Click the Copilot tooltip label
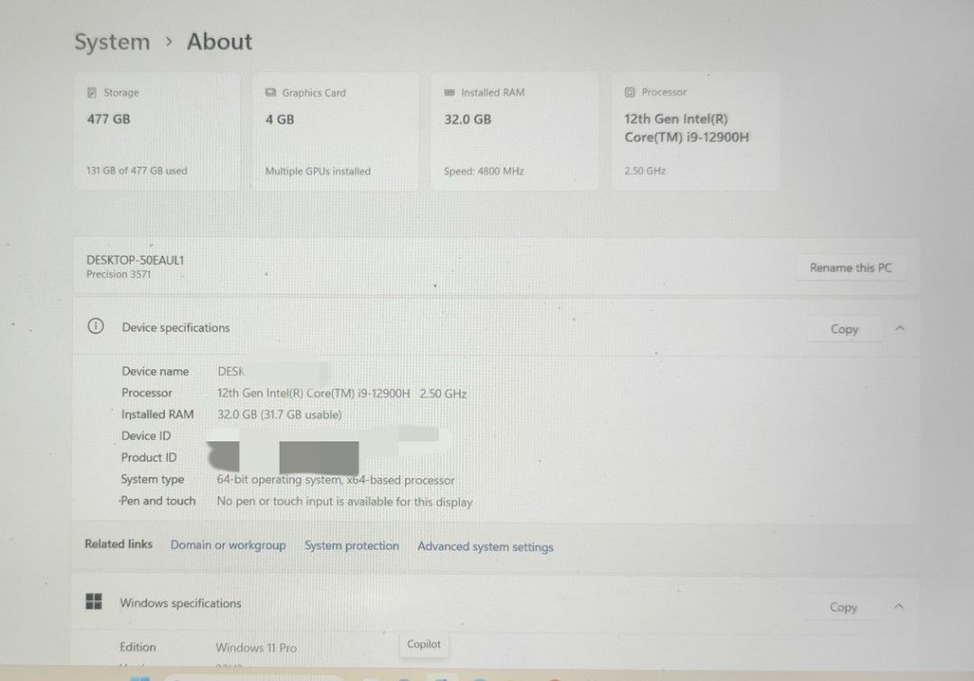The image size is (974, 681). tap(424, 644)
